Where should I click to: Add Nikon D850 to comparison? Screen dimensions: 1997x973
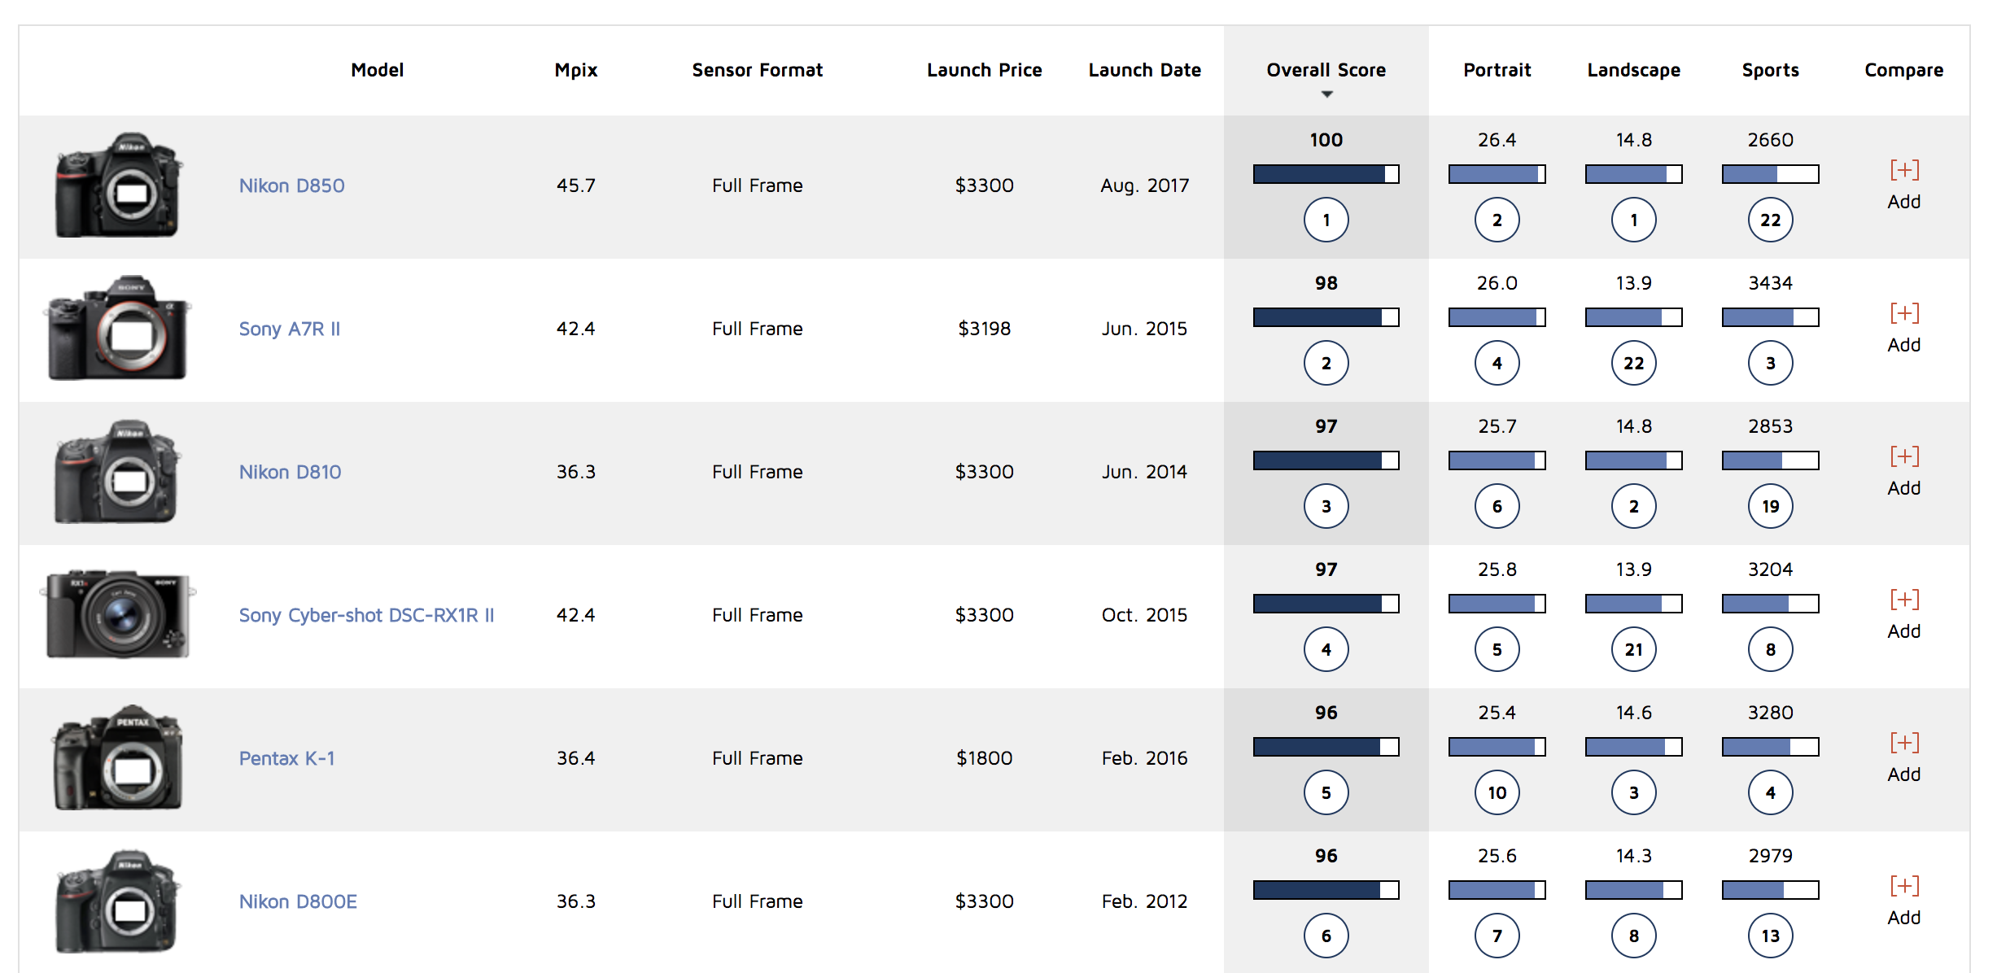coord(1903,171)
